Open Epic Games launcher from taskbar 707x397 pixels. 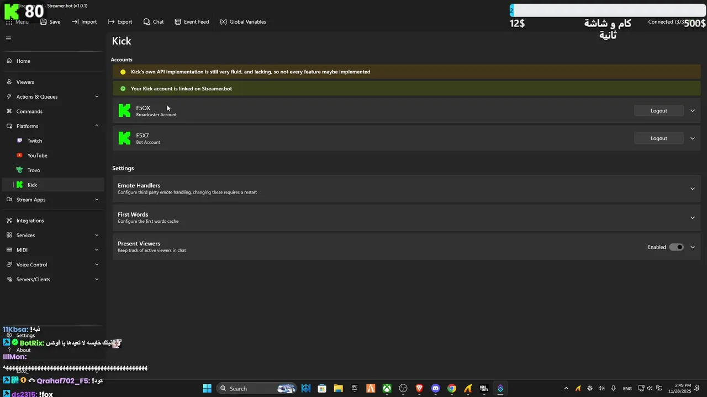point(355,389)
